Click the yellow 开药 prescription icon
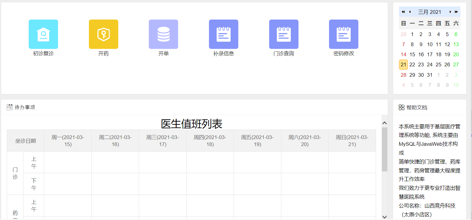 pyautogui.click(x=104, y=34)
